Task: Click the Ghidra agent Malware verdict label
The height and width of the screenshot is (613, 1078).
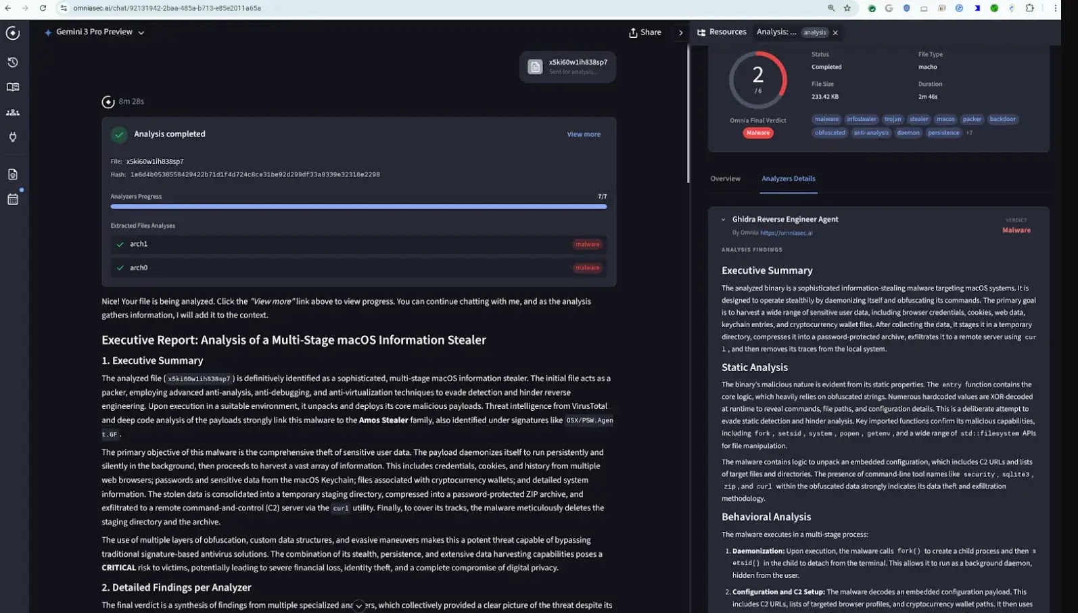Action: point(1016,230)
